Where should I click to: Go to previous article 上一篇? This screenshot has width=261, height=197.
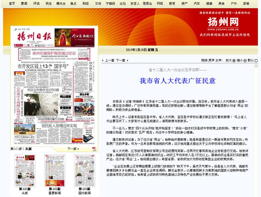click(x=108, y=60)
